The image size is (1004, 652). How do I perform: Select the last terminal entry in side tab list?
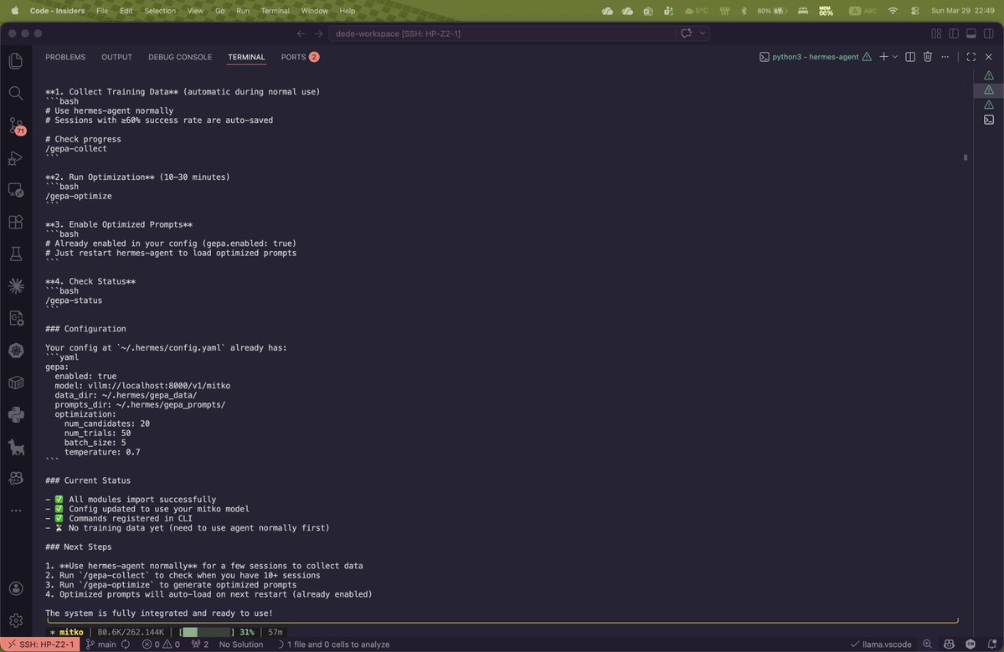(989, 120)
